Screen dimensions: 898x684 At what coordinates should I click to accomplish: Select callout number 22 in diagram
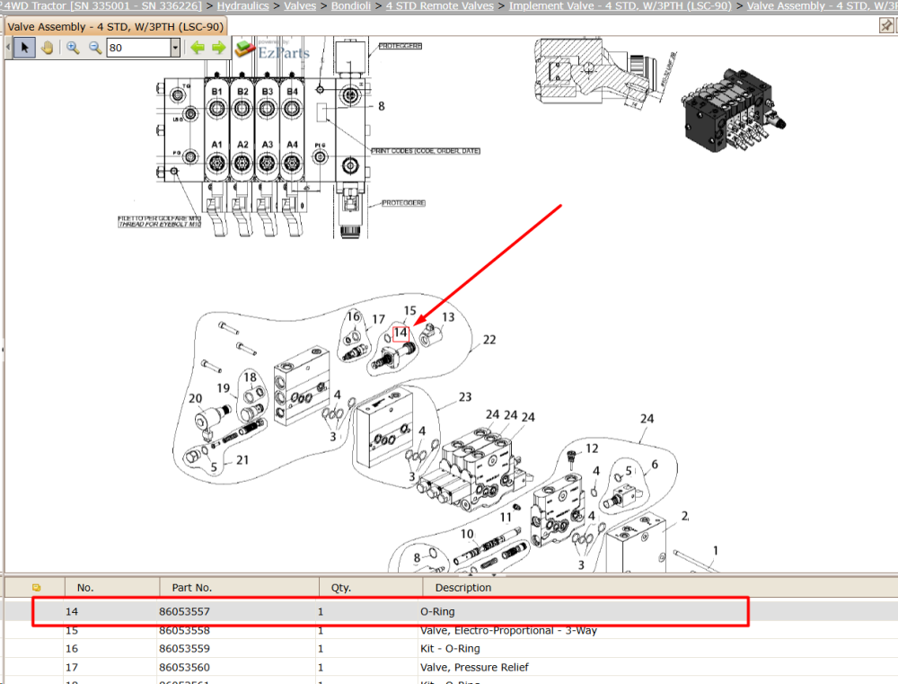[x=489, y=340]
